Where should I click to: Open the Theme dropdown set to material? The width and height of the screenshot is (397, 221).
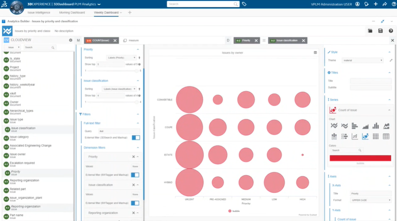[362, 60]
